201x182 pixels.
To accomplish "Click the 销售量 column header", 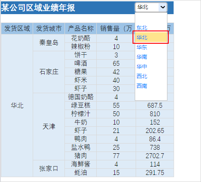I will (x=116, y=28).
